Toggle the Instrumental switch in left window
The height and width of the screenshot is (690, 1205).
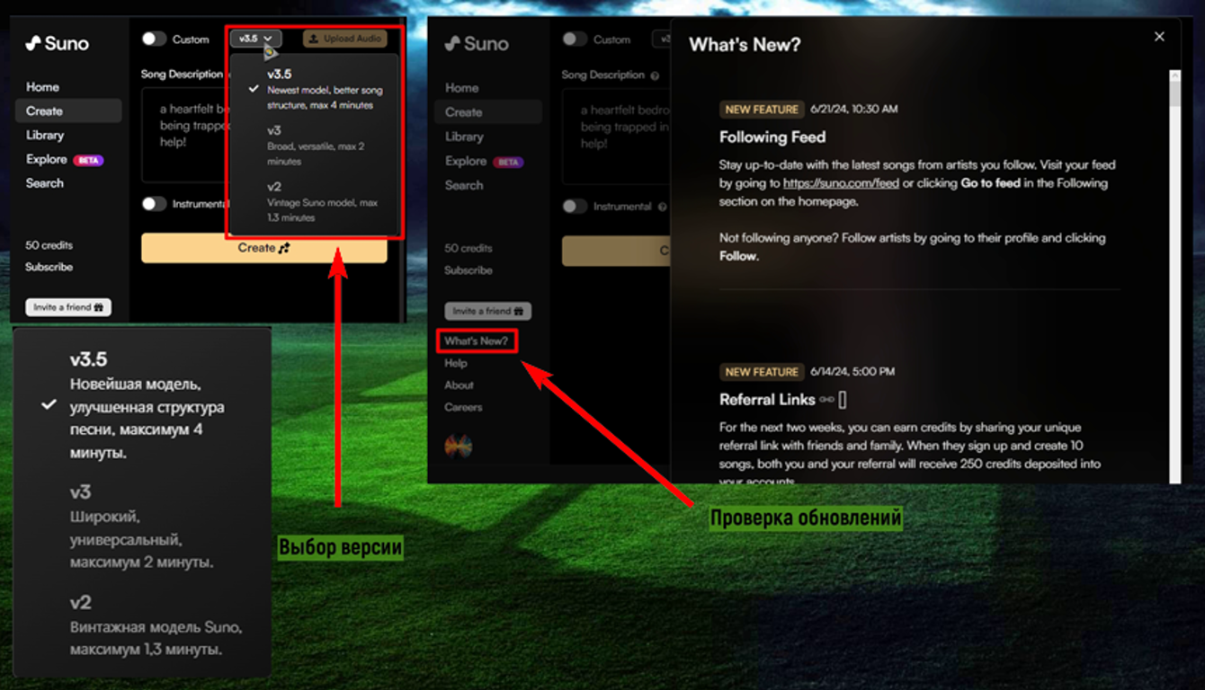click(x=154, y=204)
